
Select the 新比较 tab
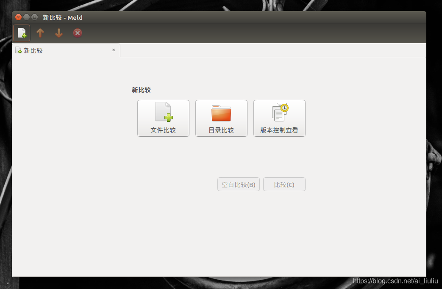[x=66, y=50]
